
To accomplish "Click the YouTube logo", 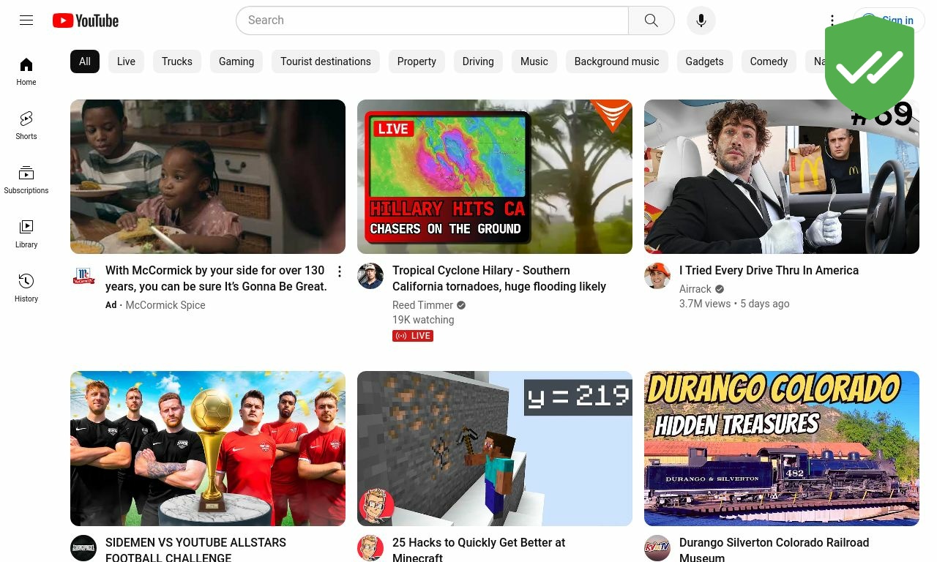I will click(86, 20).
